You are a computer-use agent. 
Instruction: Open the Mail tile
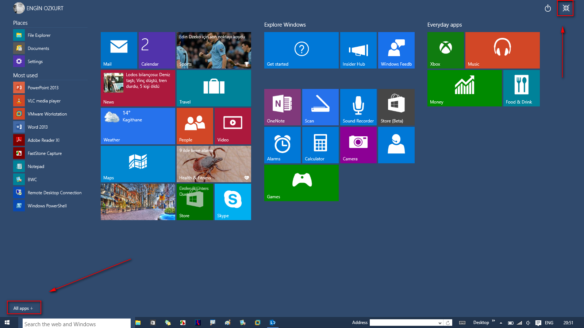point(119,50)
